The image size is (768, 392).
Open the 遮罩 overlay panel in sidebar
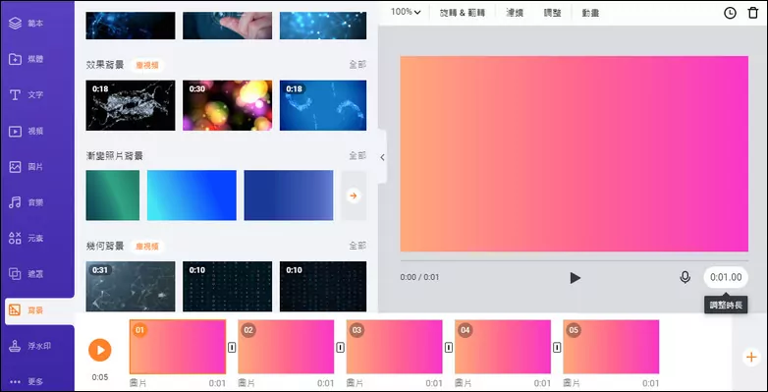27,274
